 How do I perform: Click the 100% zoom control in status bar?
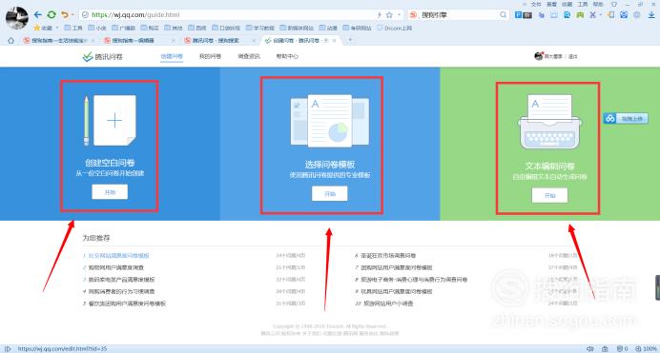click(646, 349)
